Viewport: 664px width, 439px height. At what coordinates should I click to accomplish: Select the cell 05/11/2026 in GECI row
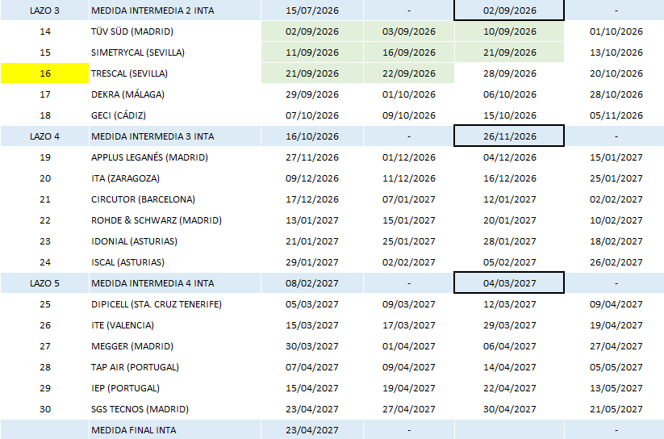point(616,115)
